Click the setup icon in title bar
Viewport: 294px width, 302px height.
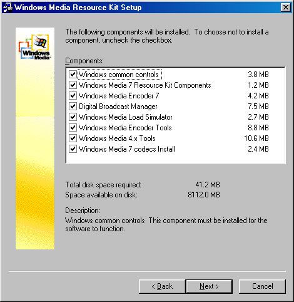pyautogui.click(x=8, y=8)
